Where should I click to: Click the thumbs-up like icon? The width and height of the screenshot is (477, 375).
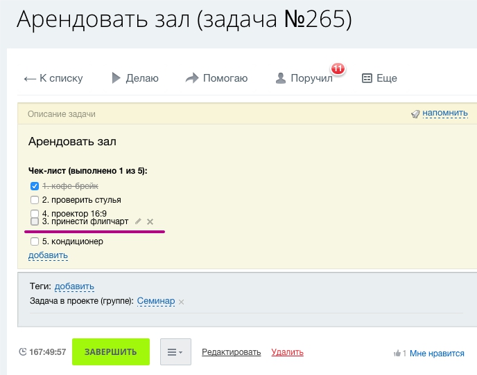[x=397, y=353]
